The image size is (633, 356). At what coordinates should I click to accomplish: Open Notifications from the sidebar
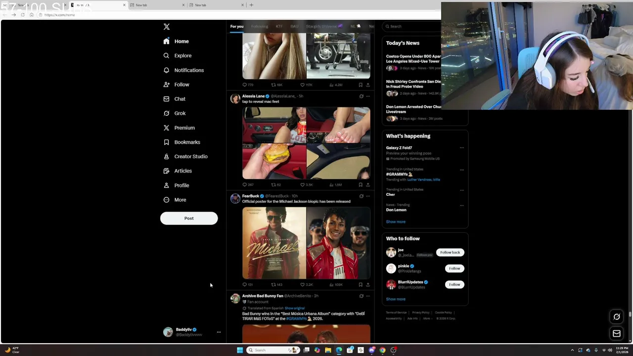[x=183, y=70]
